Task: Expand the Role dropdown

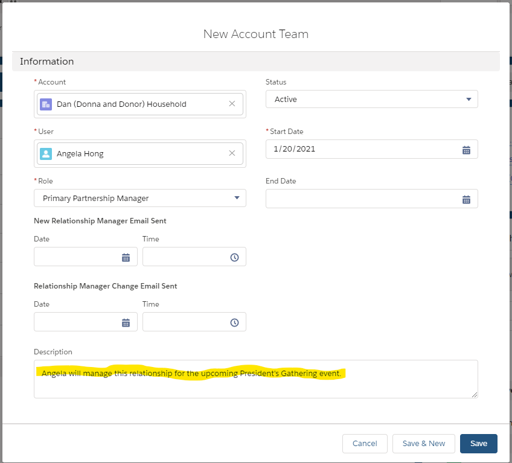Action: tap(237, 198)
